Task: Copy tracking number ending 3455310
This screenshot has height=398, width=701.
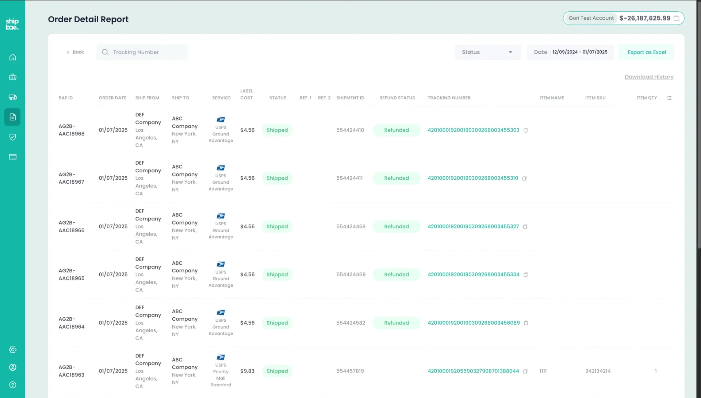Action: coord(524,179)
